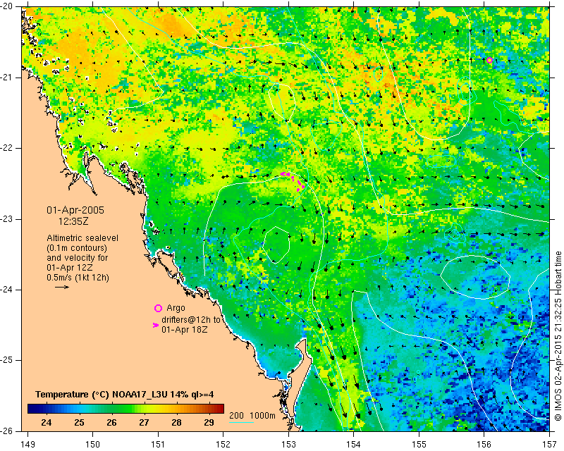Click the "0.5m/s (1kt 12h)" label

click(x=78, y=278)
